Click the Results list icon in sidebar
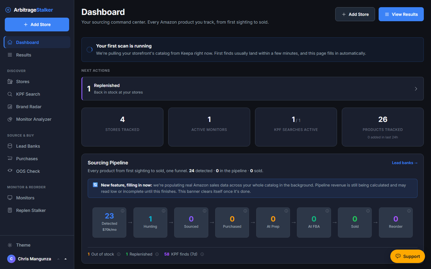431x269 pixels. tap(10, 55)
